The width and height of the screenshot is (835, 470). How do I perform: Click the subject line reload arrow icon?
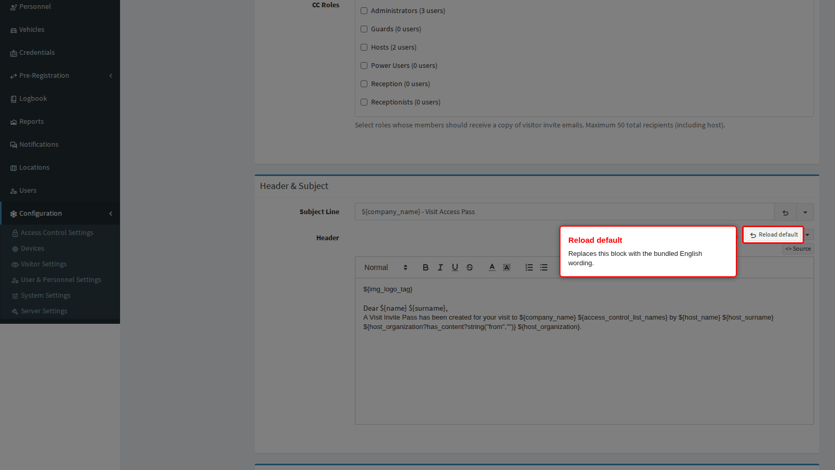785,212
